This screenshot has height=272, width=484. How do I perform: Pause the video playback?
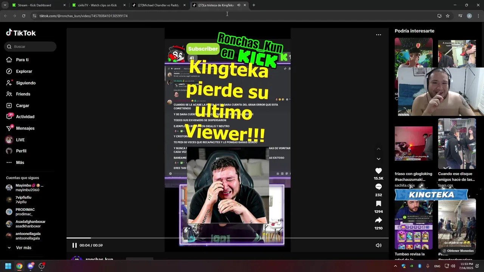point(74,245)
